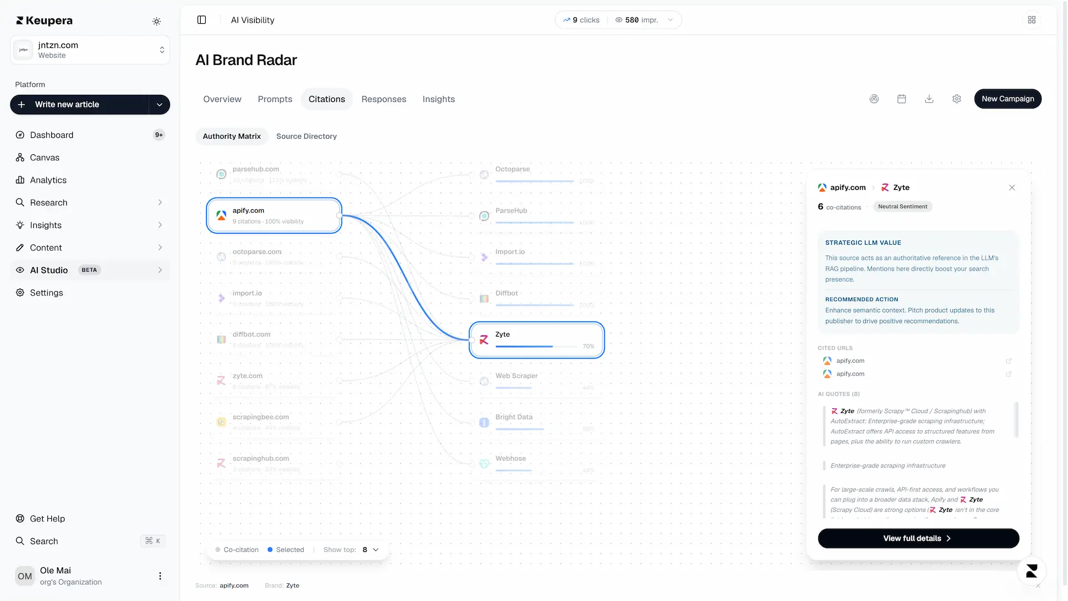Click the Neutral Sentiment badge
The width and height of the screenshot is (1068, 601).
pyautogui.click(x=902, y=206)
